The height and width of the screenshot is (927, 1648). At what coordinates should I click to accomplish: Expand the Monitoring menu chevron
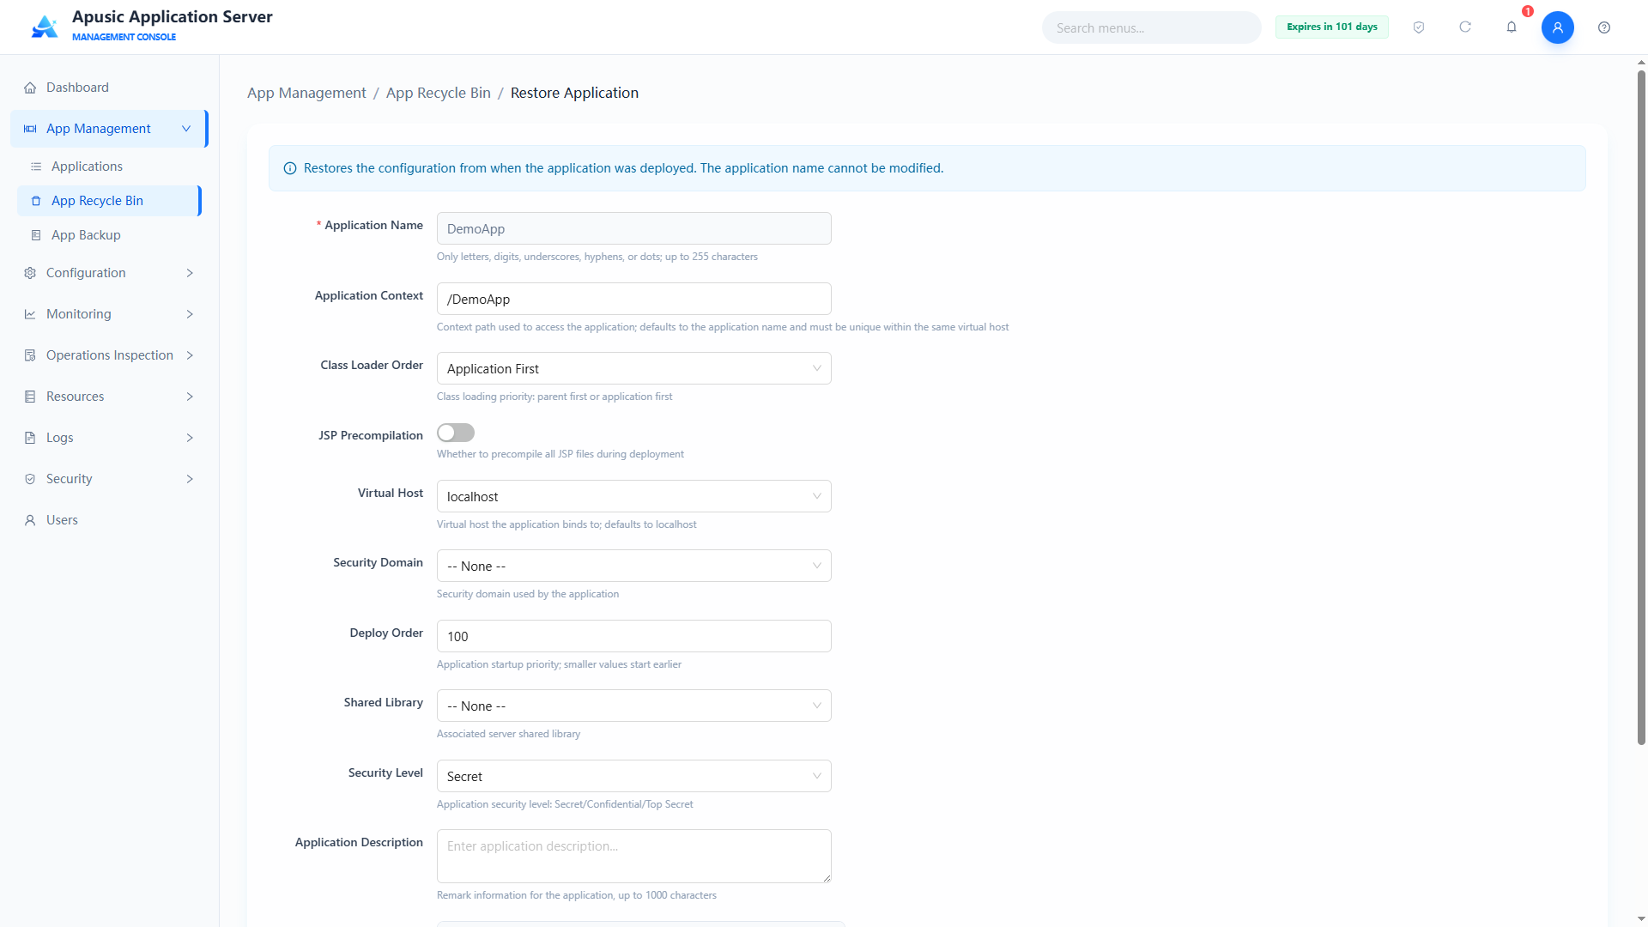(190, 314)
